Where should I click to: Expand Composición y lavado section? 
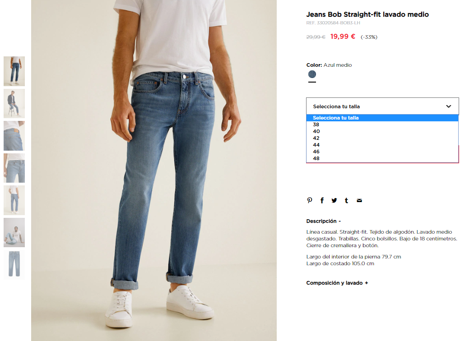(x=337, y=283)
